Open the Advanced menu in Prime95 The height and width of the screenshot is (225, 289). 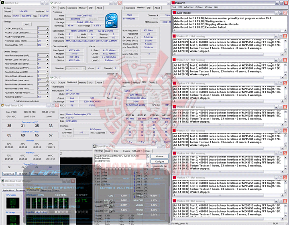[x=189, y=7]
